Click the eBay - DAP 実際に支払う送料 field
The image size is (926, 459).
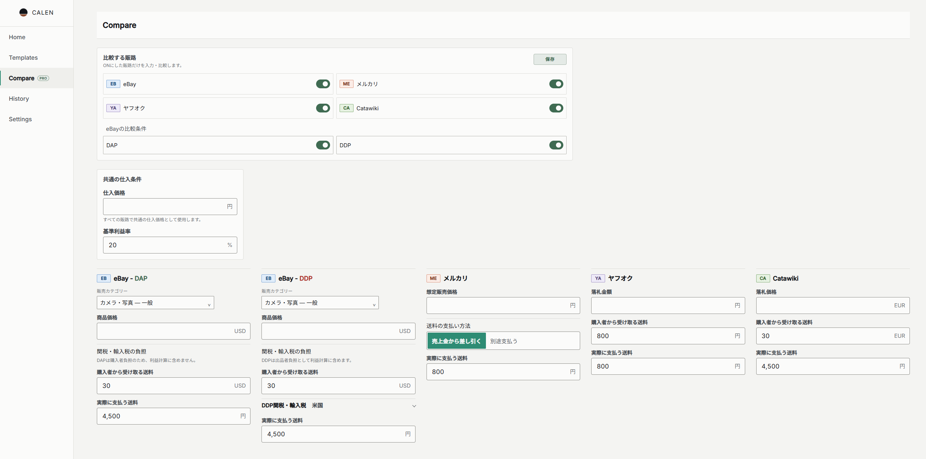173,416
